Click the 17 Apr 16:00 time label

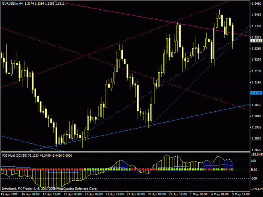coord(51,194)
